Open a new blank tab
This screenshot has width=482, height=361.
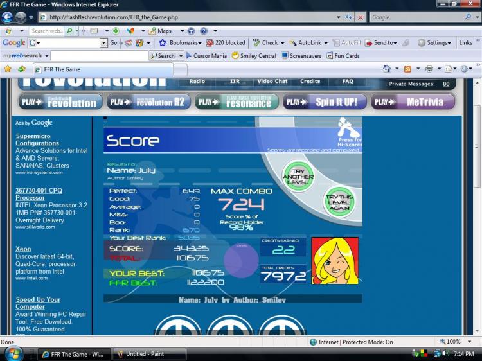(180, 70)
